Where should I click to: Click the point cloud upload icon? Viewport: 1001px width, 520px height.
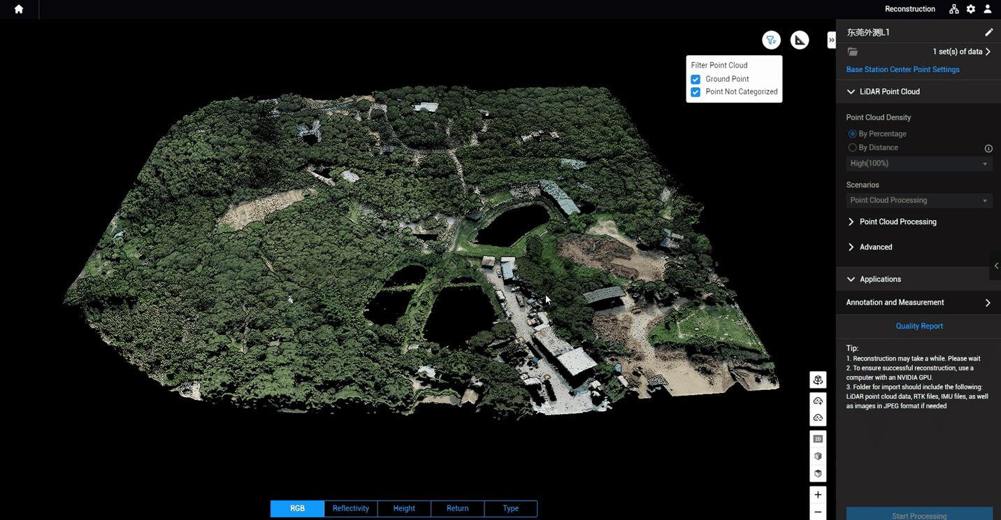[818, 400]
